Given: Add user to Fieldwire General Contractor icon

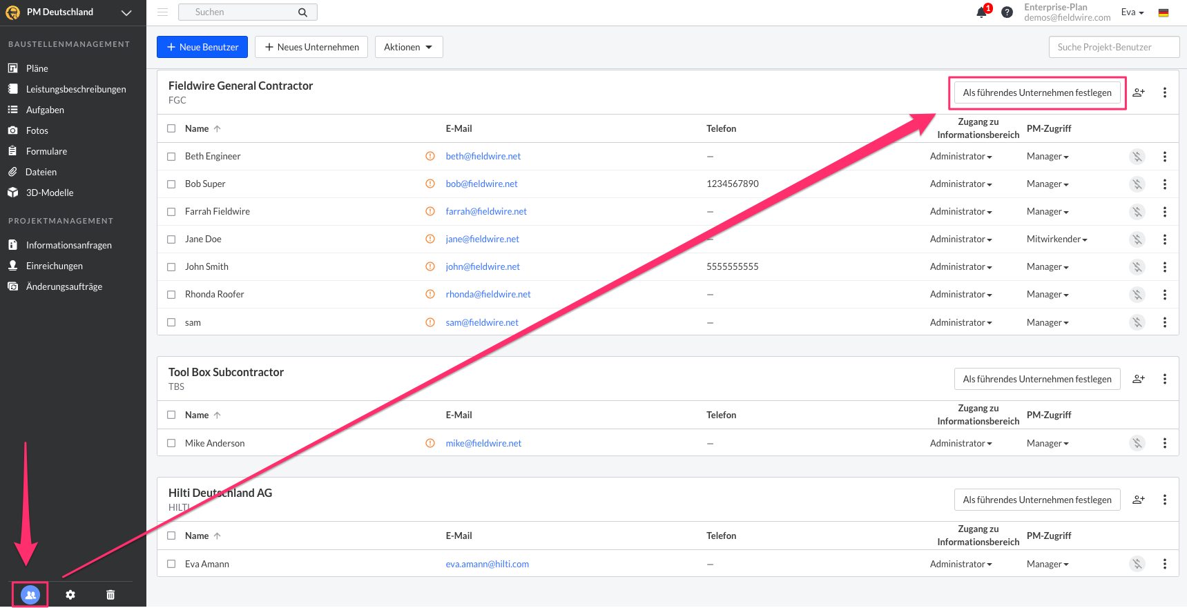Looking at the screenshot, I should [1139, 92].
